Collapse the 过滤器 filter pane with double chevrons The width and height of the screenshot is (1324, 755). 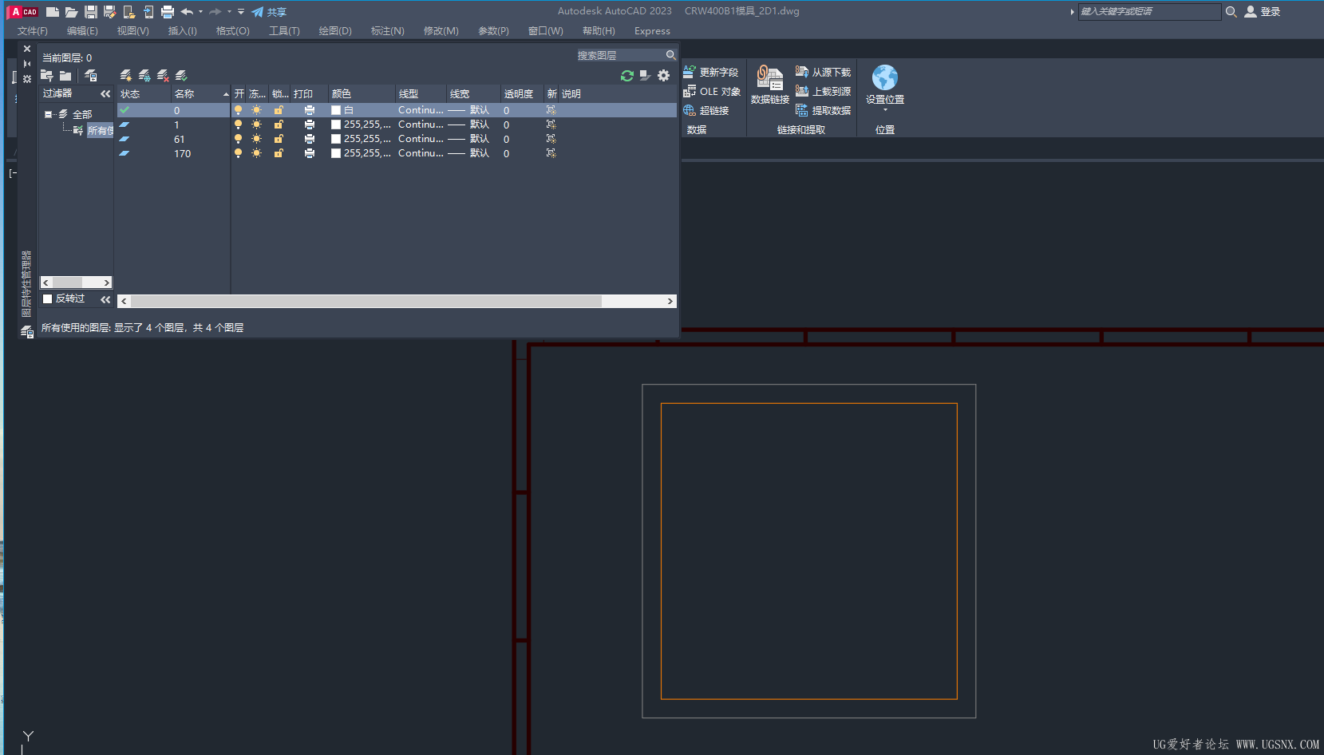point(105,93)
